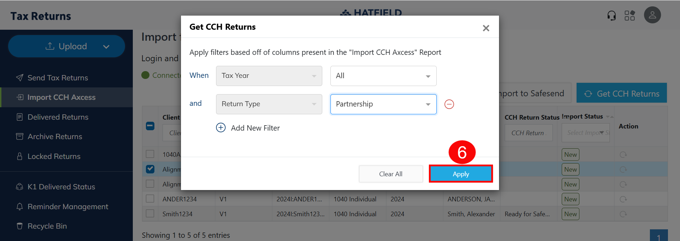Open K1 Delivered Status page
This screenshot has width=680, height=241.
61,187
